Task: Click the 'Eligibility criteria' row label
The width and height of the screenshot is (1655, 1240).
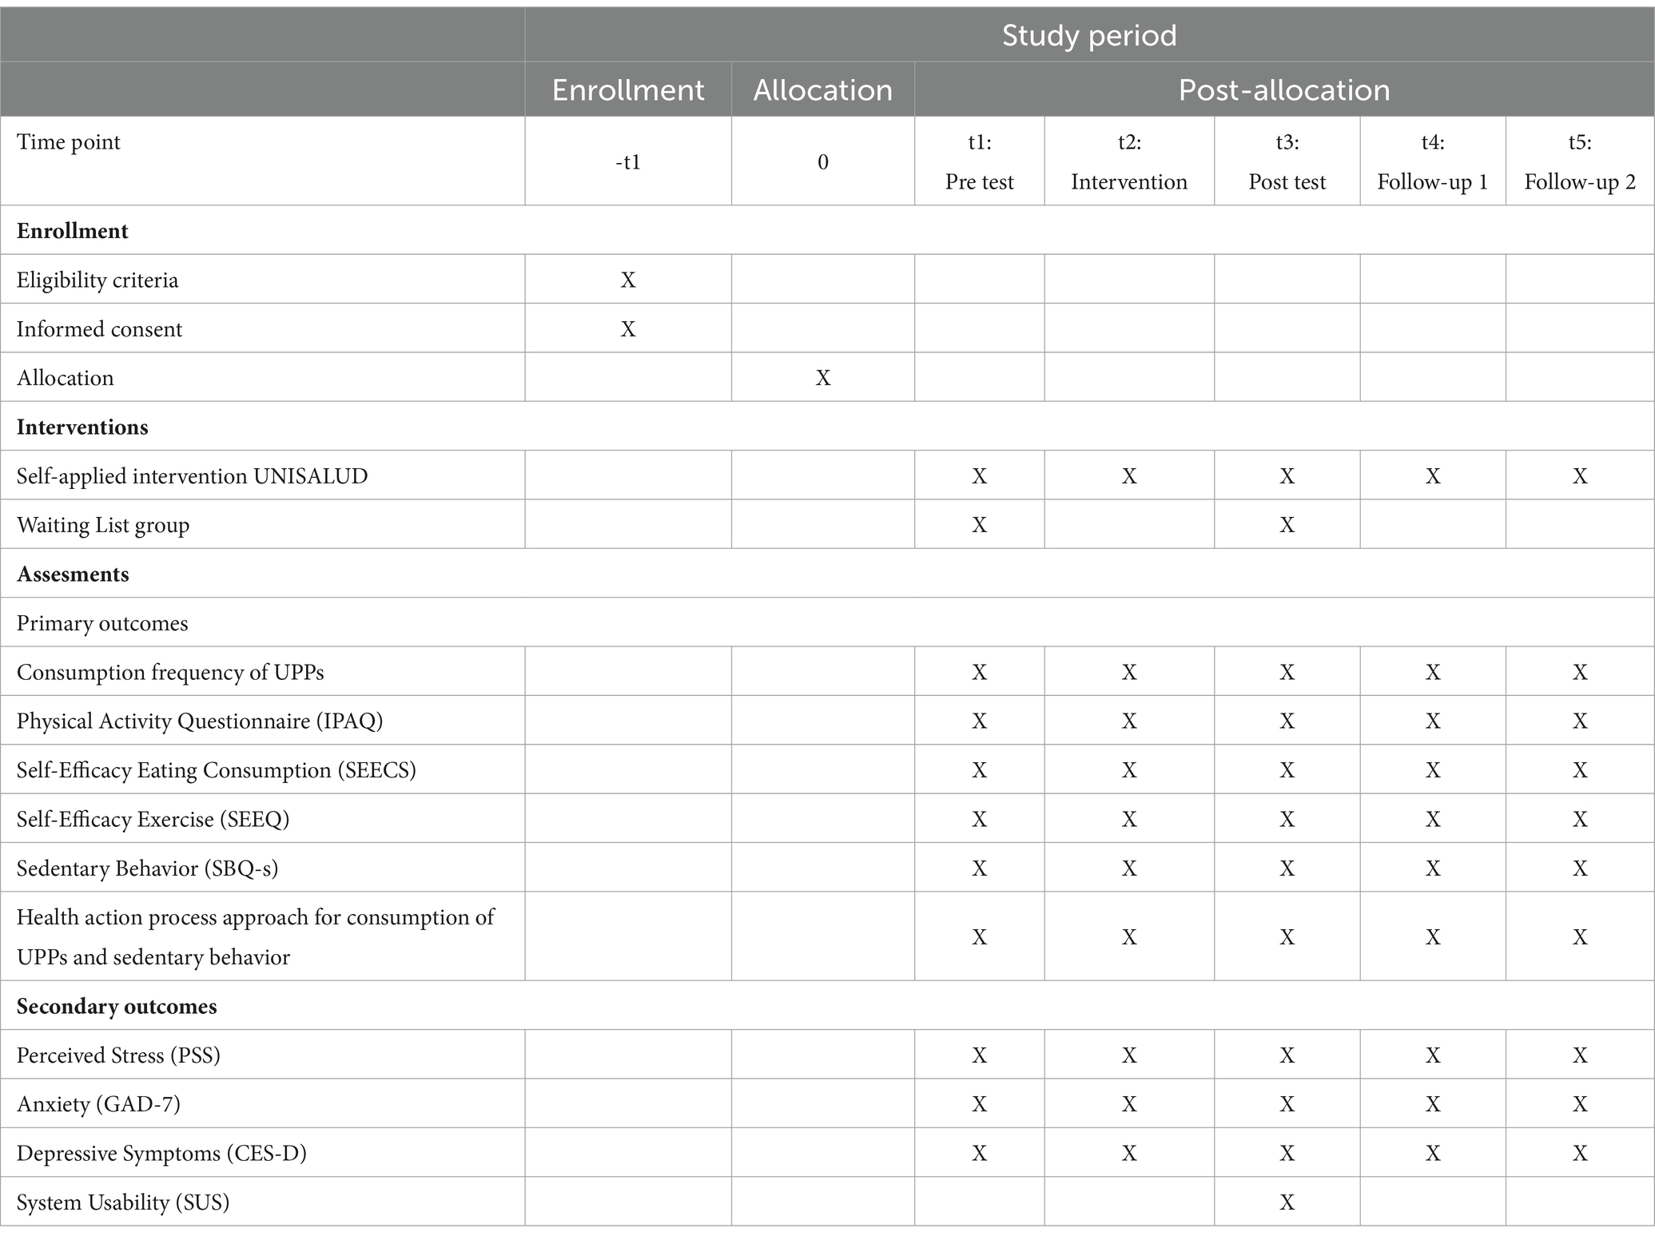Action: click(x=97, y=280)
